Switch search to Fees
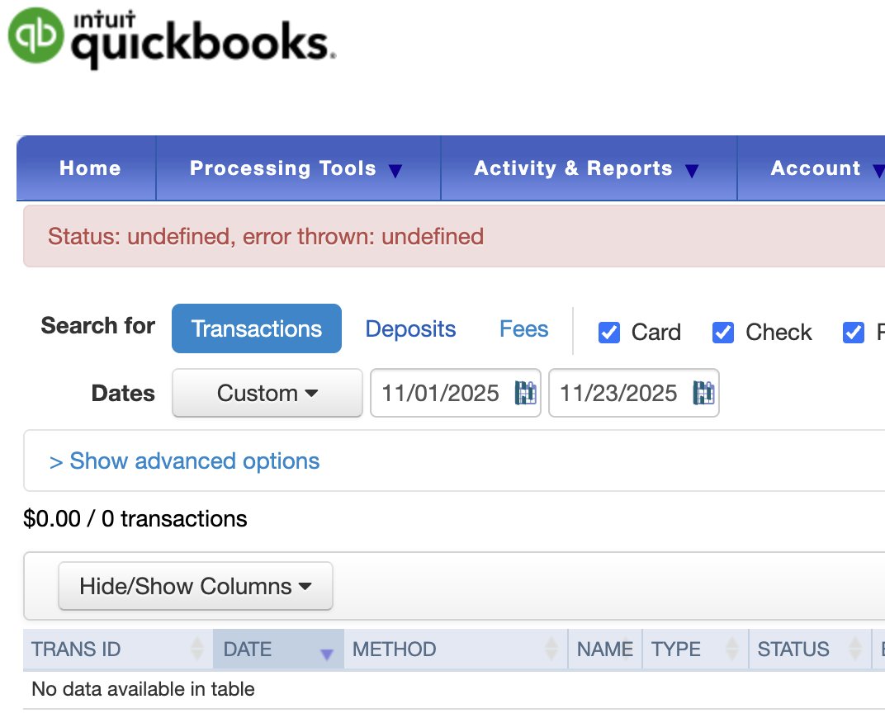The image size is (885, 718). 523,328
